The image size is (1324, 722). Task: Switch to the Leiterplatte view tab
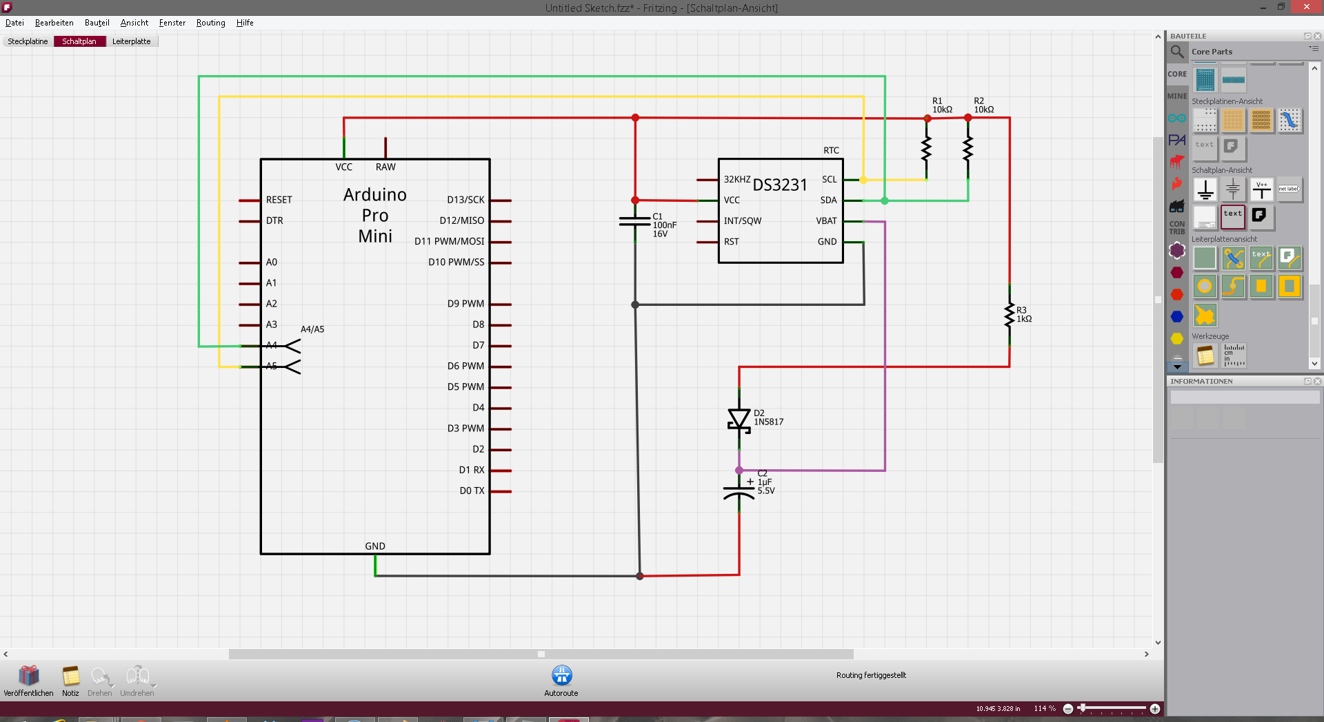pyautogui.click(x=132, y=41)
